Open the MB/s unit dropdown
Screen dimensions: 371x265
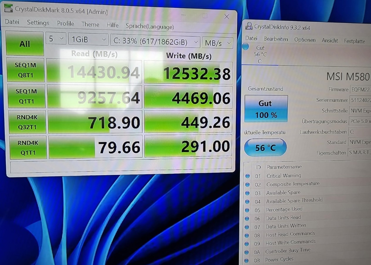pyautogui.click(x=217, y=43)
